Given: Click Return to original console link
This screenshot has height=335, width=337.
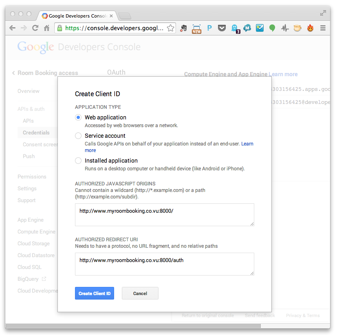Looking at the screenshot, I should (207, 315).
